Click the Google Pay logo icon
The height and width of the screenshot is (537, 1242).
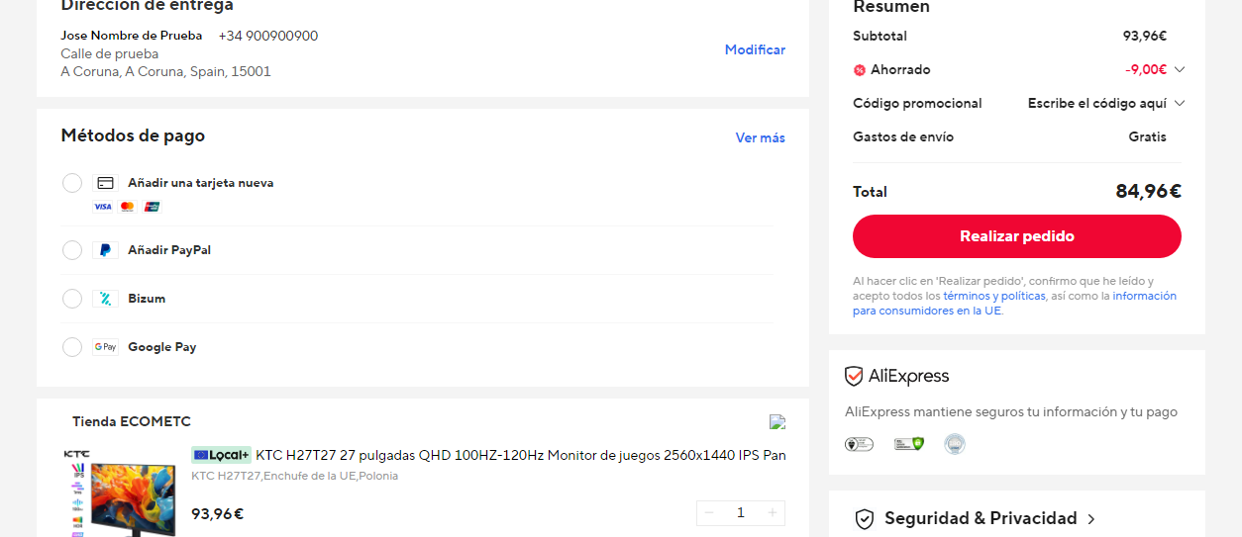coord(105,347)
